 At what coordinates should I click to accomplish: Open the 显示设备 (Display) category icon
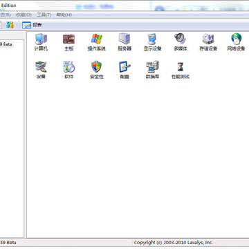pyautogui.click(x=152, y=39)
